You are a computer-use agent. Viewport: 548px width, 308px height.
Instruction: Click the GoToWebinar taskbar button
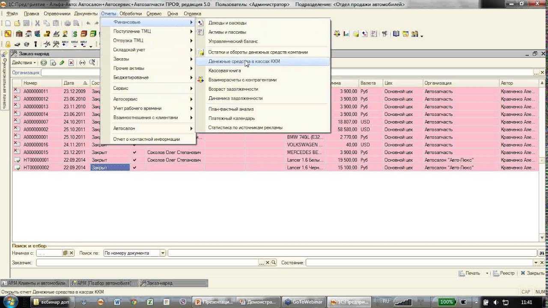(304, 302)
